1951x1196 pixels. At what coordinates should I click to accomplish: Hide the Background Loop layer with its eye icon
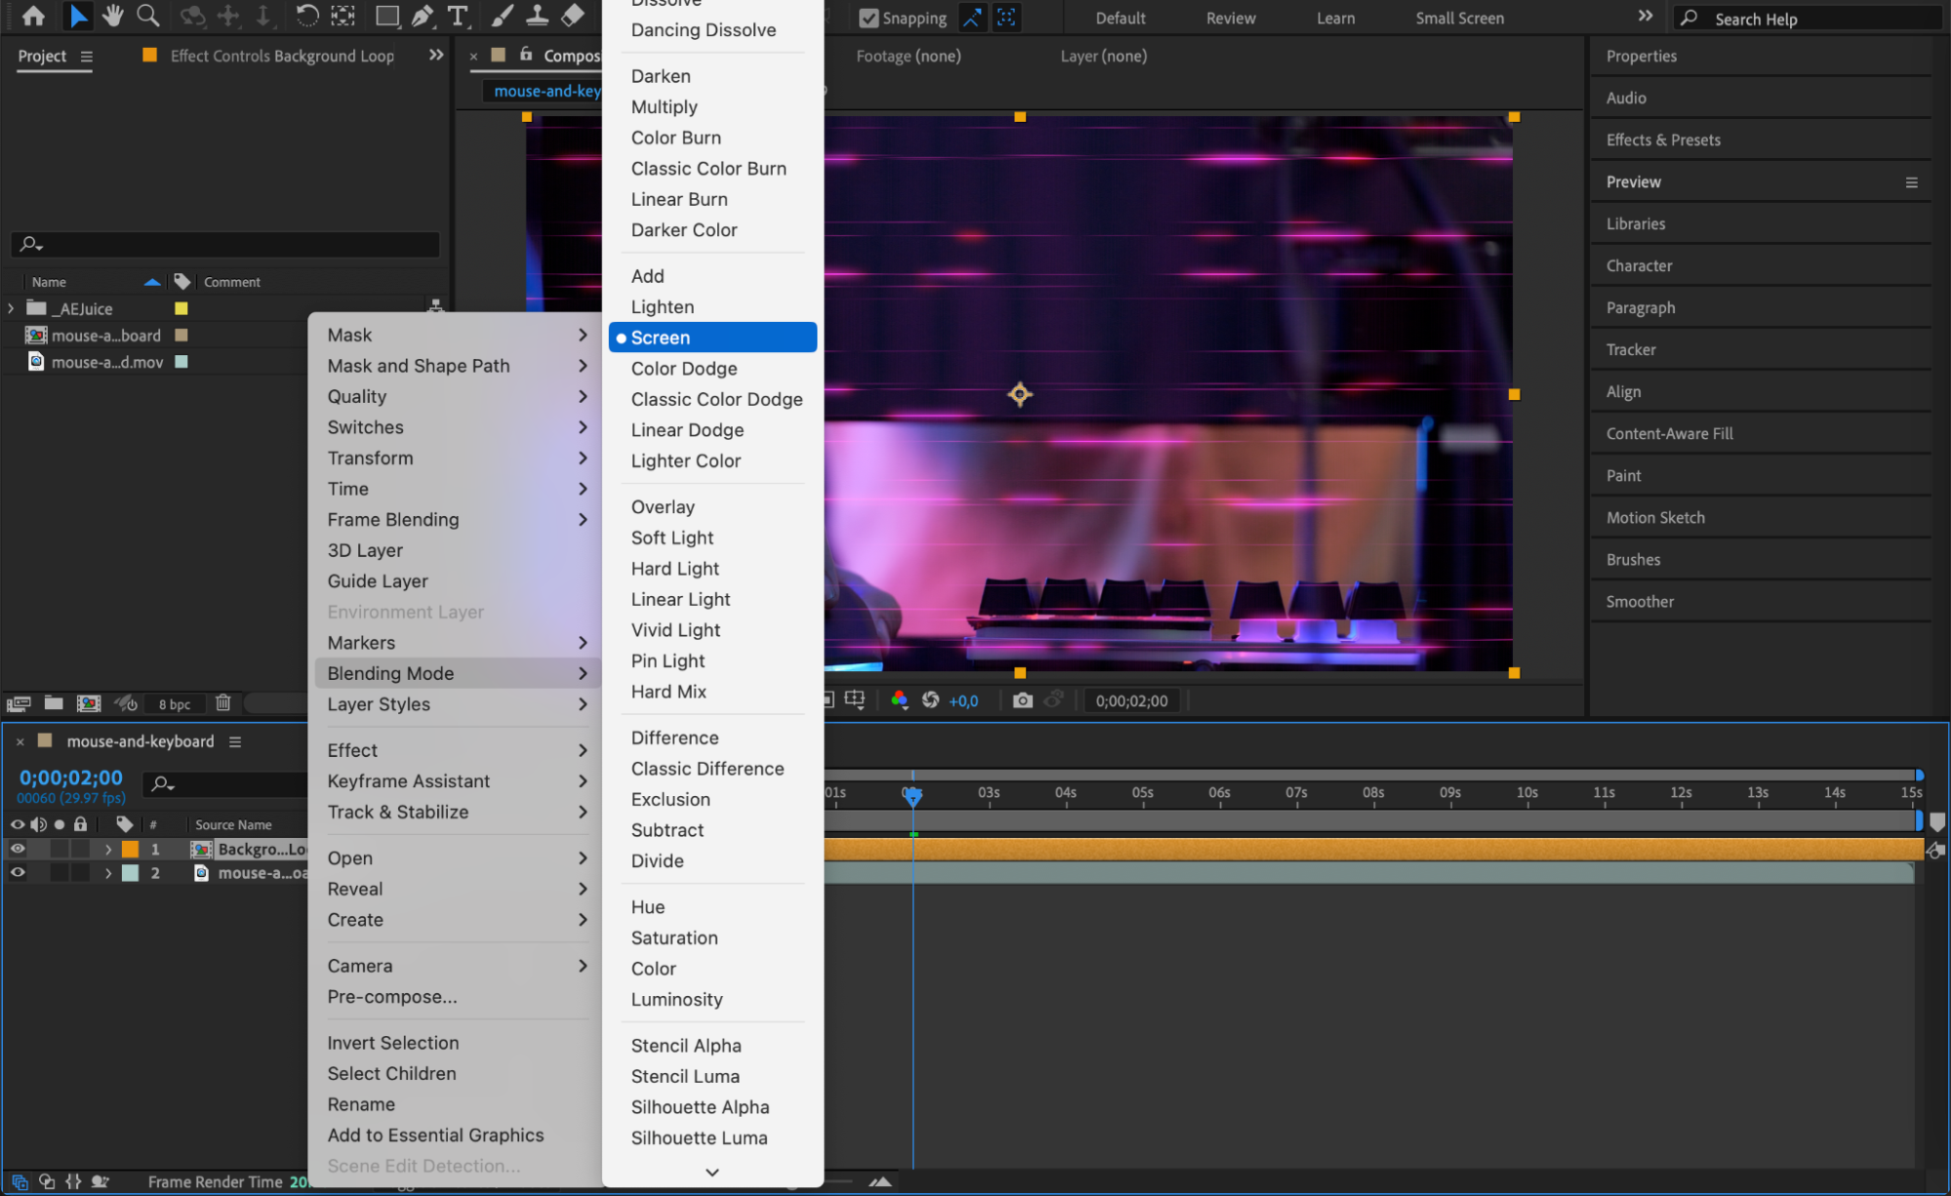[18, 849]
